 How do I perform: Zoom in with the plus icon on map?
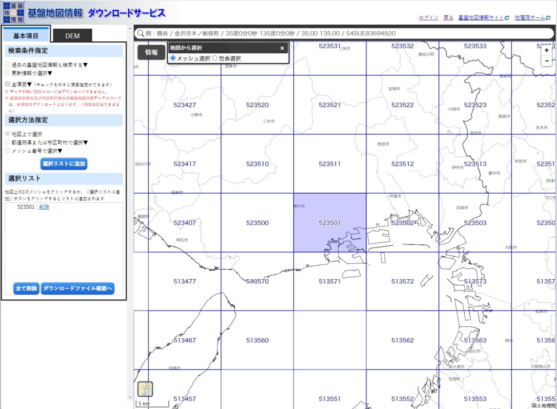pyautogui.click(x=547, y=50)
